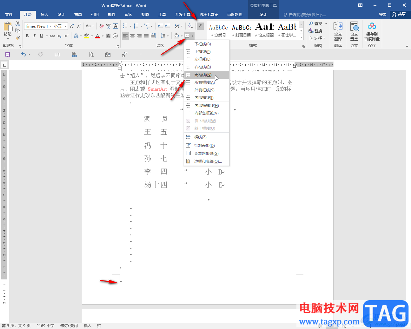This screenshot has width=411, height=329.
Task: Save document via quick access toolbar
Action: (x=8, y=55)
